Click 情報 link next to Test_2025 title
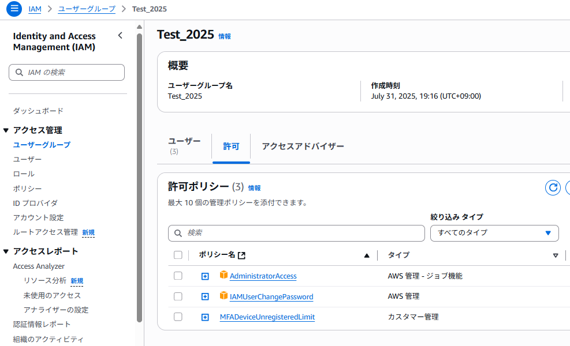Screen dimensions: 570x346 coord(224,36)
